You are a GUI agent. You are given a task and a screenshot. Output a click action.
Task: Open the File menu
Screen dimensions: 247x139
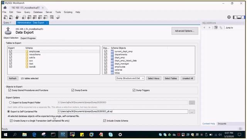(4, 12)
